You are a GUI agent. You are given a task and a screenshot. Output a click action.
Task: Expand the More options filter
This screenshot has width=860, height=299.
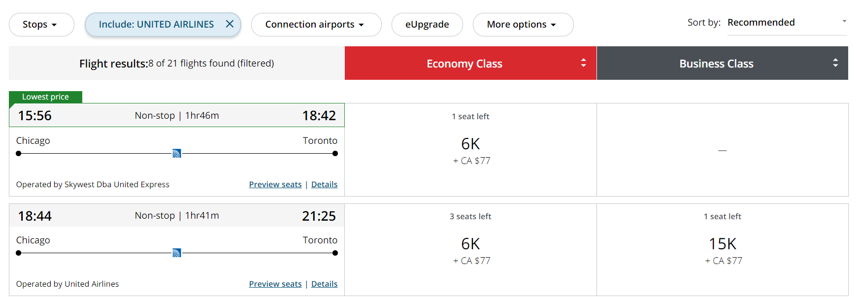(523, 24)
